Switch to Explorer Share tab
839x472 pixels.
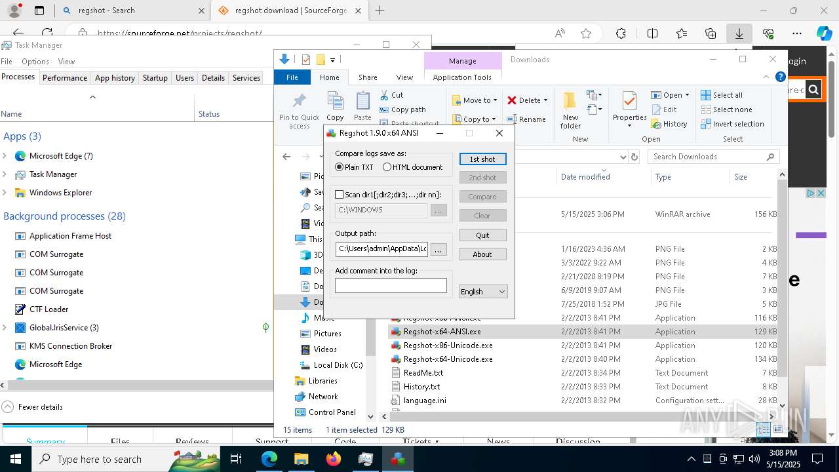click(368, 77)
